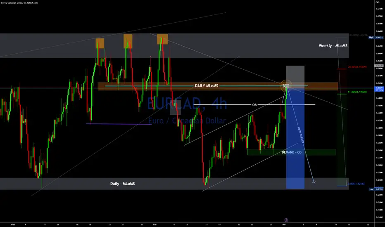The height and width of the screenshot is (227, 385).
Task: Click the 1.41600 price axis label
Action: pos(379,217)
